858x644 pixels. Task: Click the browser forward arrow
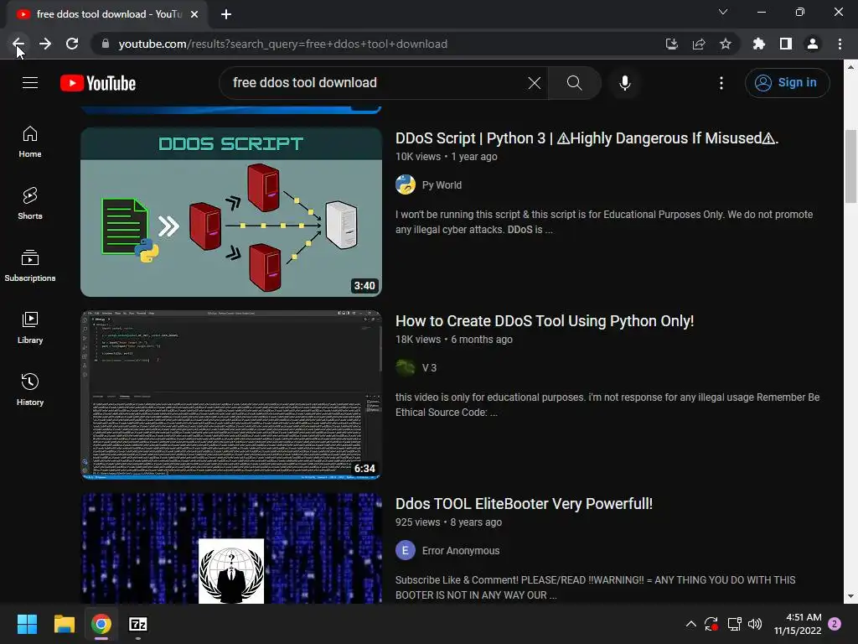pyautogui.click(x=45, y=44)
